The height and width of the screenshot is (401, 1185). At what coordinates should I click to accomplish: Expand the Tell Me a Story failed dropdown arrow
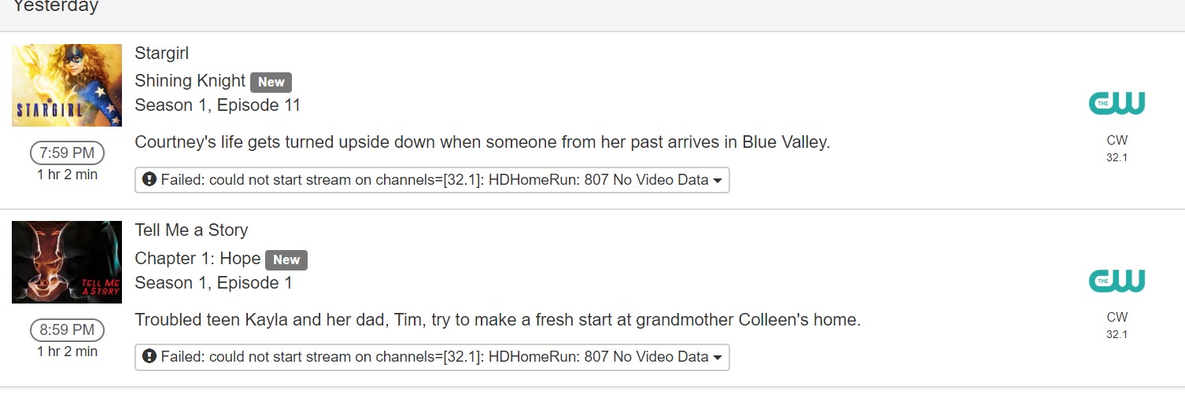718,358
